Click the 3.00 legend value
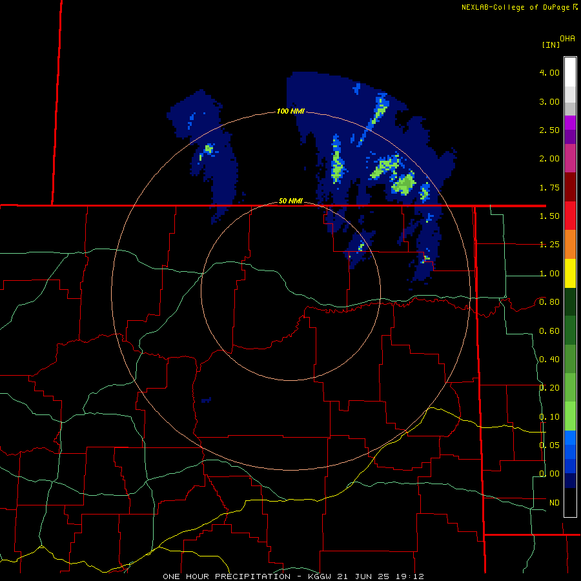The image size is (581, 581). click(549, 101)
